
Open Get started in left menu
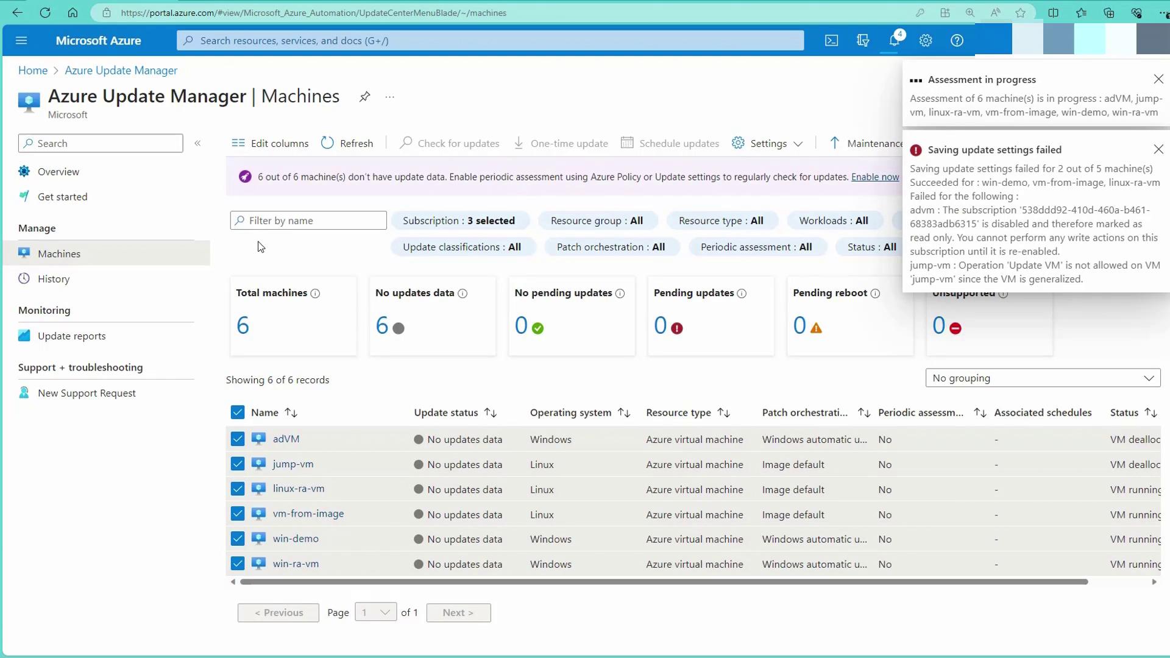(x=62, y=197)
